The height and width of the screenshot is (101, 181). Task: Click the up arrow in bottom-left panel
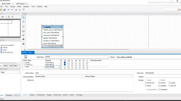[17, 95]
